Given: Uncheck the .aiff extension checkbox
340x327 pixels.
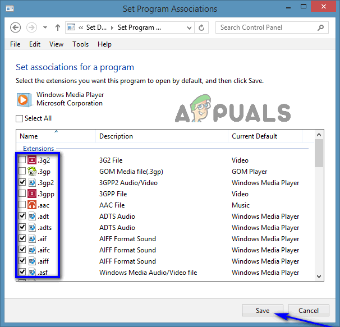Looking at the screenshot, I should (22, 261).
